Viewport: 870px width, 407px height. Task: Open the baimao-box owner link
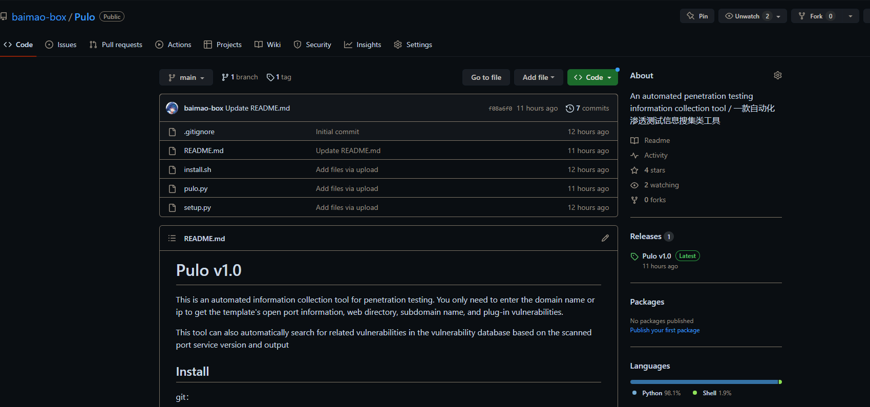click(39, 17)
